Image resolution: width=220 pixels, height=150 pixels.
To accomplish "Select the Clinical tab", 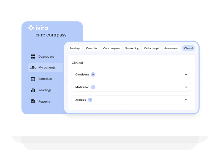I will click(188, 48).
